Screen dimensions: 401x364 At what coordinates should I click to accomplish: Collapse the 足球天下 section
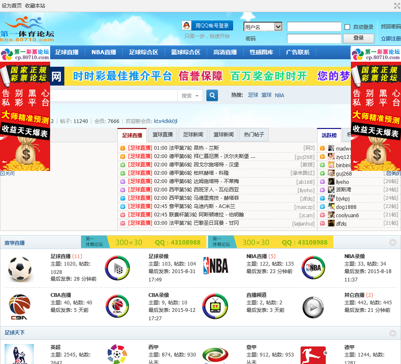click(393, 333)
